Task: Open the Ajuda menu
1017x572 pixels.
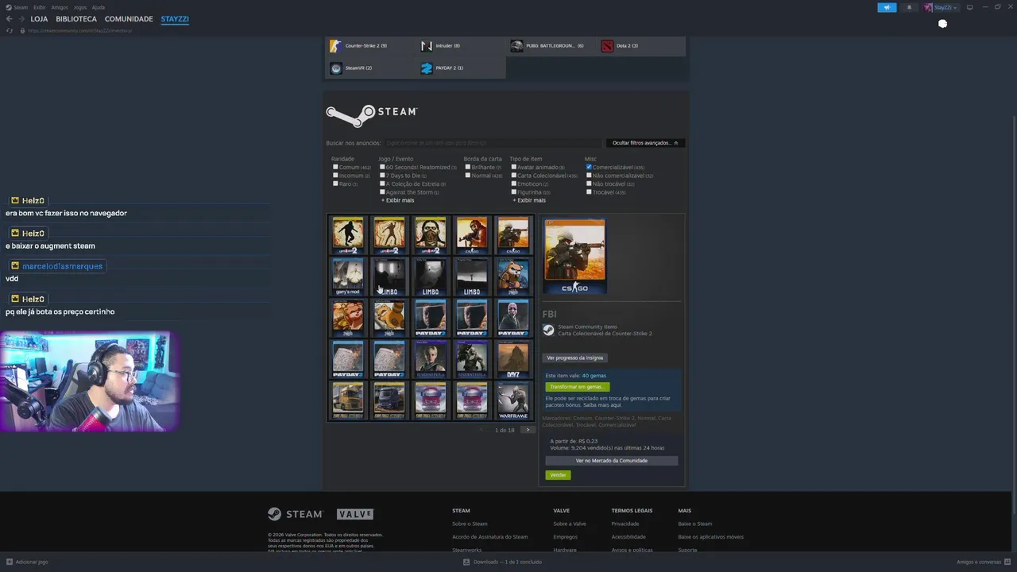Action: click(x=99, y=7)
